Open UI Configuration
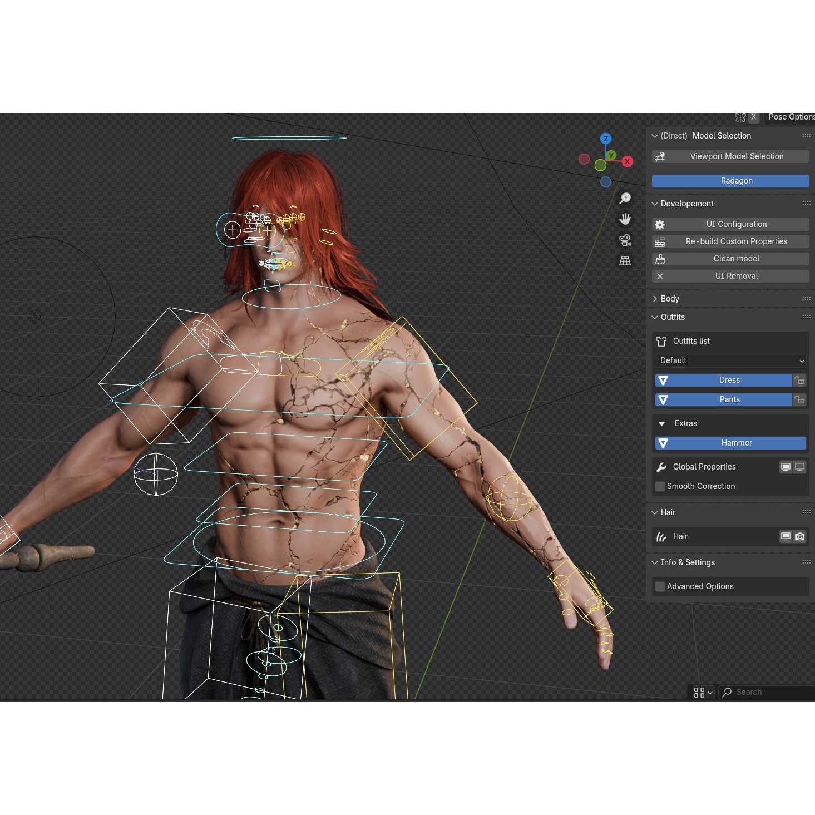815x815 pixels. 730,224
